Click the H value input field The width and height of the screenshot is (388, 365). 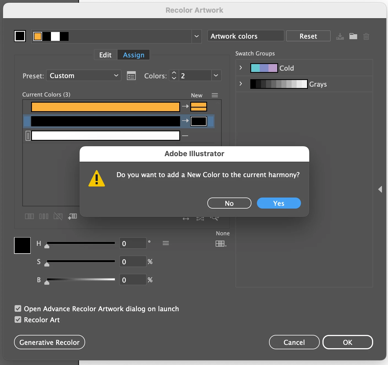click(133, 243)
